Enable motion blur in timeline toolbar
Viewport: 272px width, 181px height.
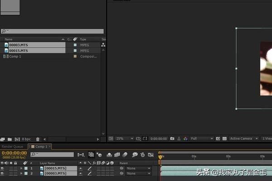point(125,154)
